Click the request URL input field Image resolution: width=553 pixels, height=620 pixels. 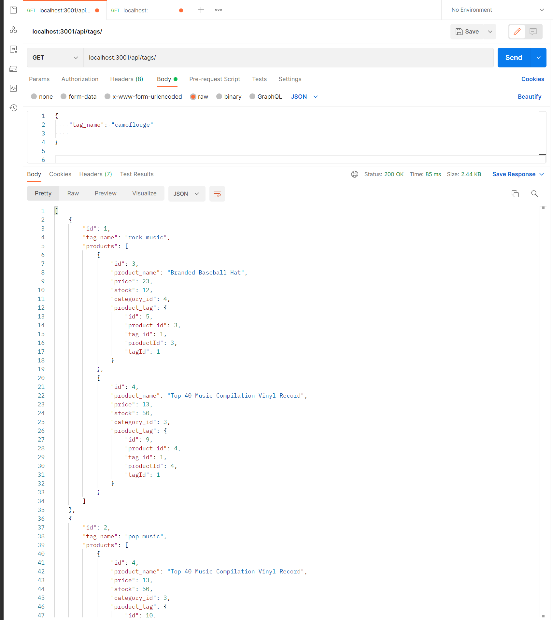click(x=288, y=58)
